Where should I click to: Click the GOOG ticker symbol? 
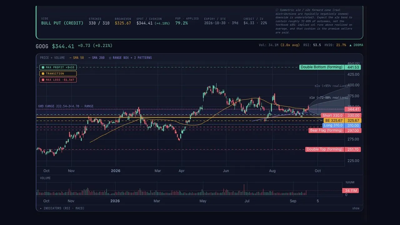click(x=42, y=46)
